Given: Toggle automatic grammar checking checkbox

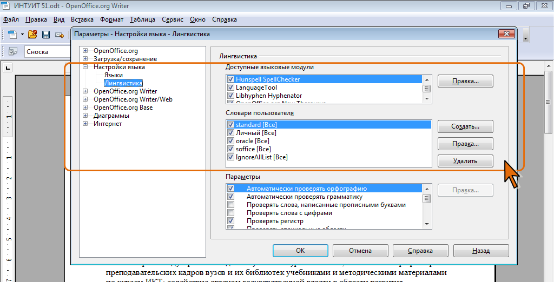Looking at the screenshot, I should [231, 197].
